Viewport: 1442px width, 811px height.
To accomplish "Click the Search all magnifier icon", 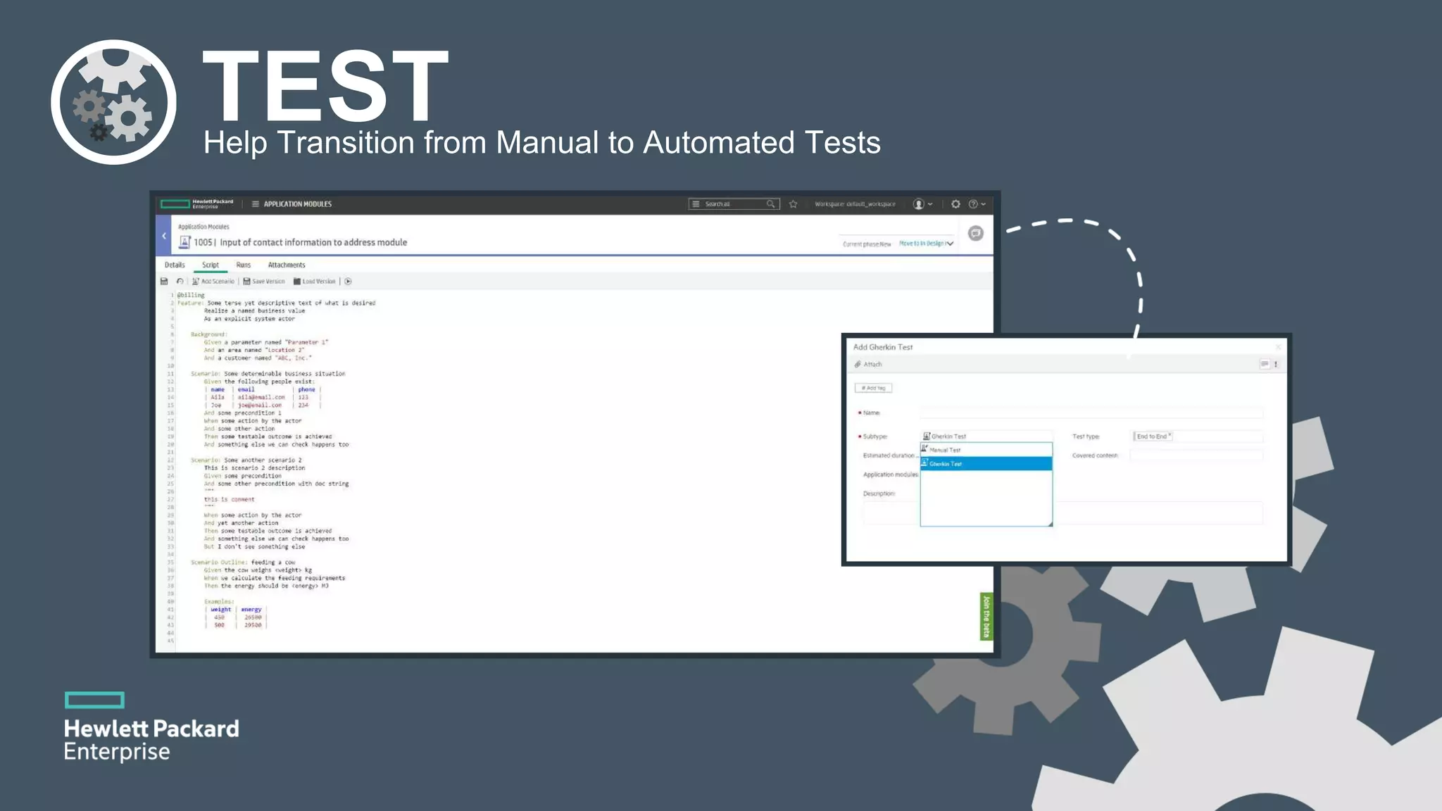I will tap(771, 204).
